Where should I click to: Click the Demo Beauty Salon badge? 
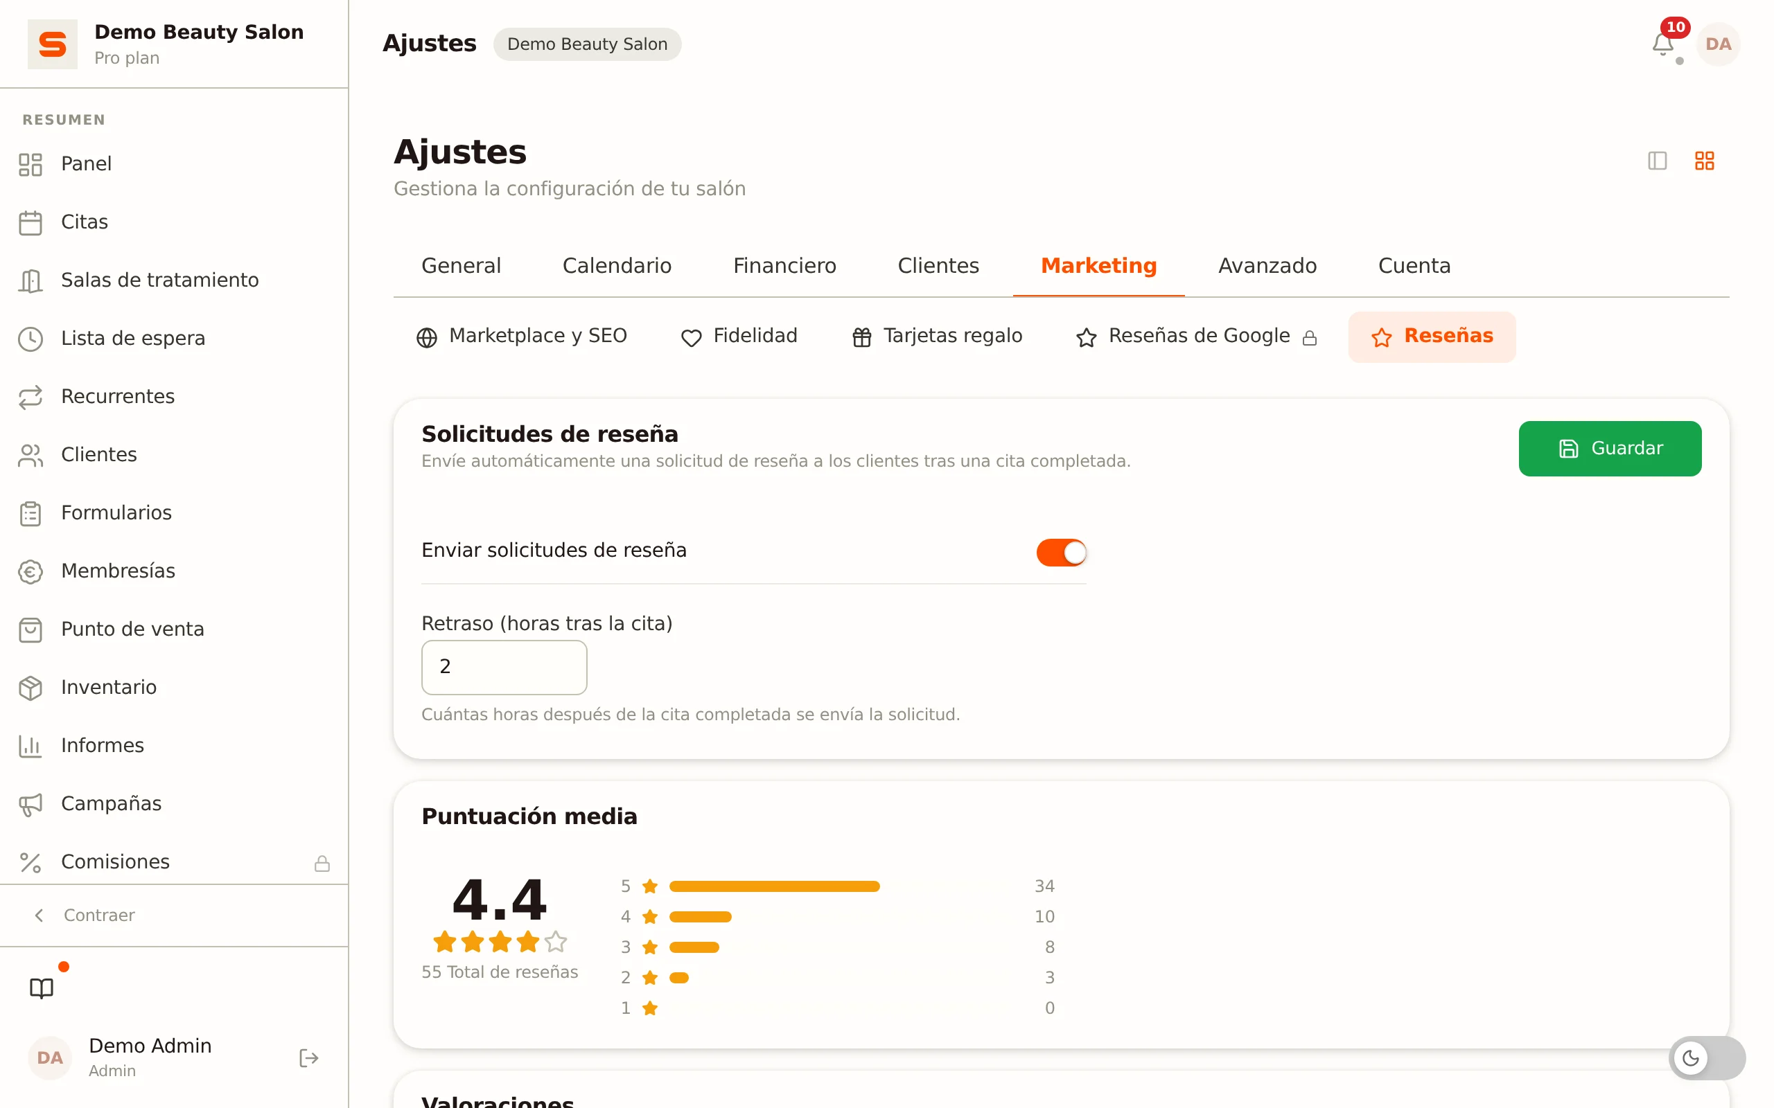pyautogui.click(x=587, y=44)
